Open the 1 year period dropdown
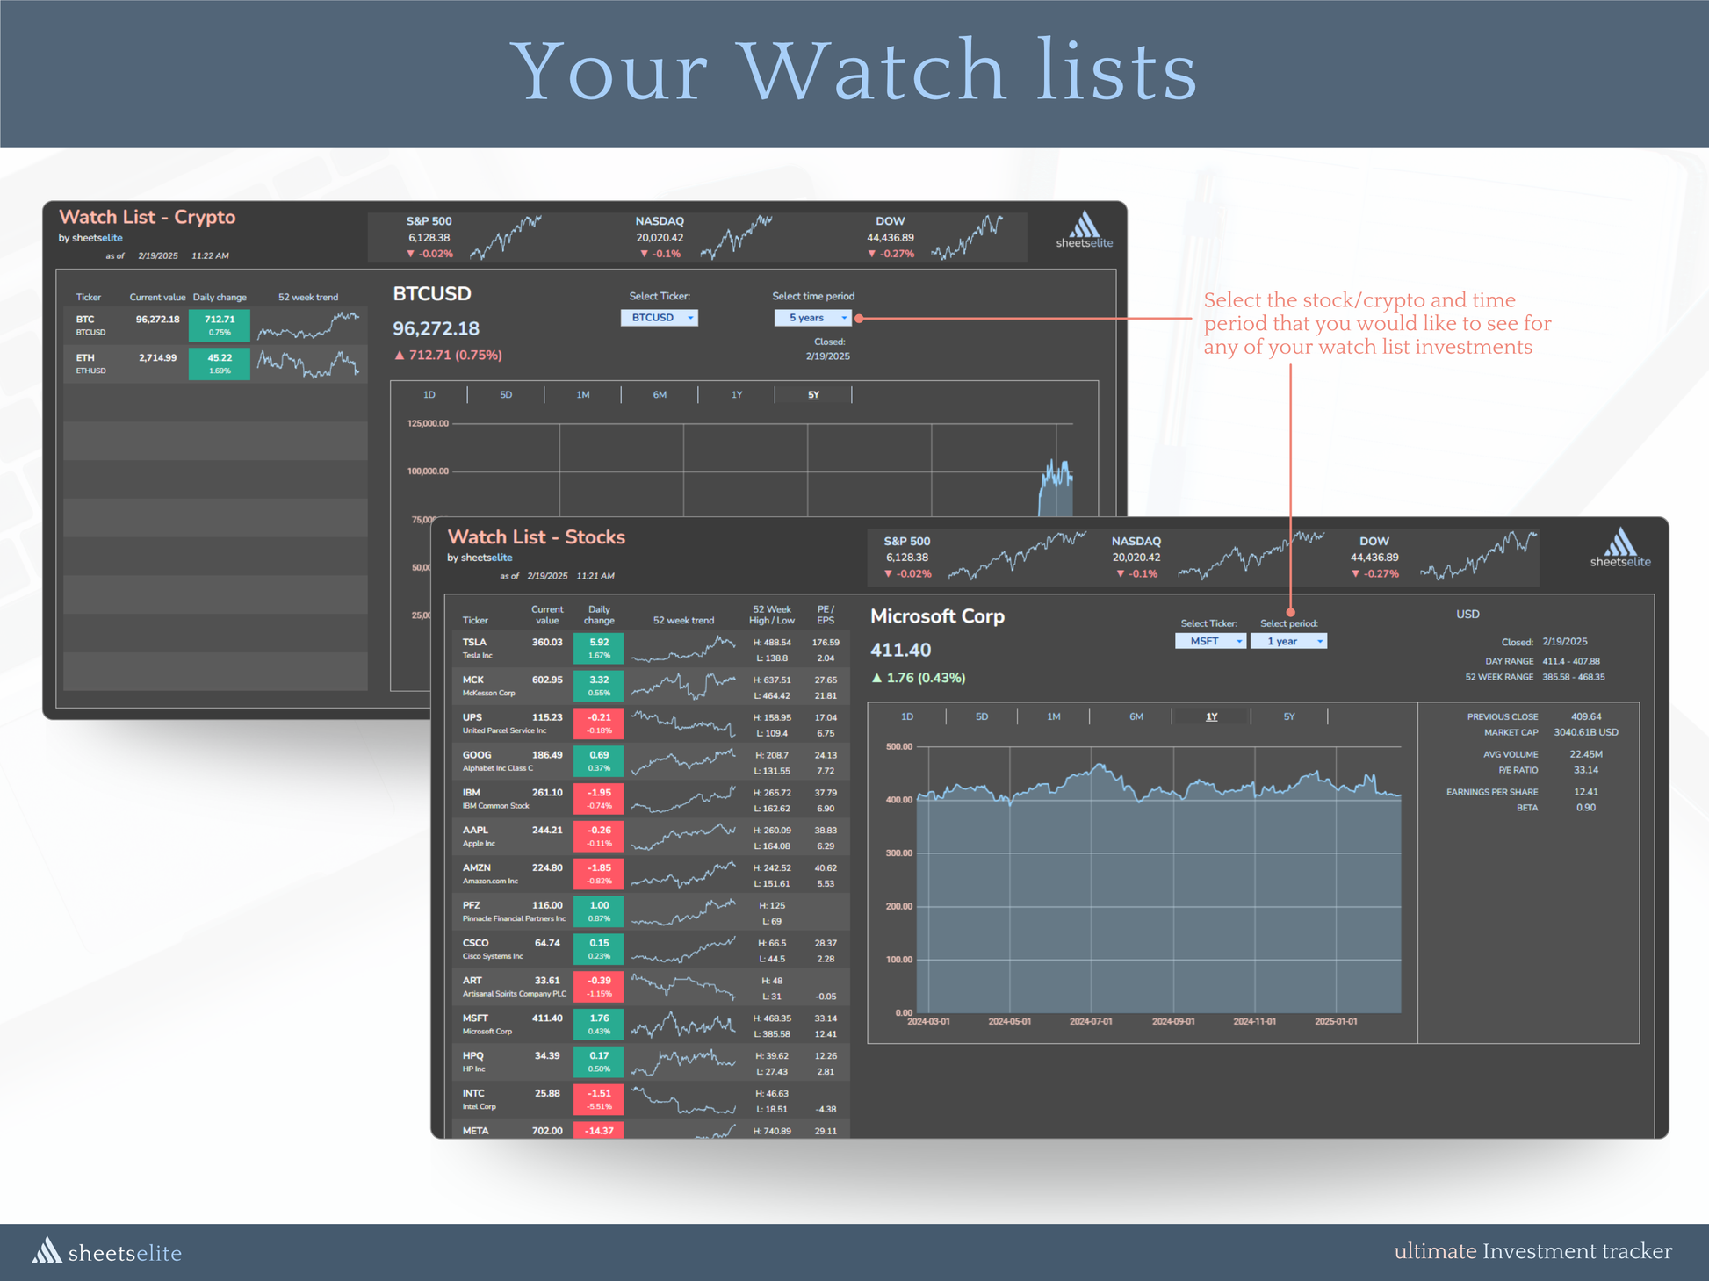Screen dimensions: 1709x1281 1289,641
